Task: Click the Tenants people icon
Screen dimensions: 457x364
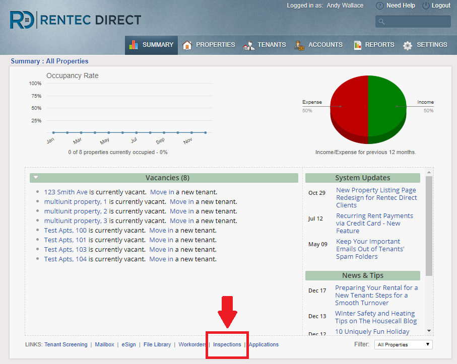Action: 248,45
